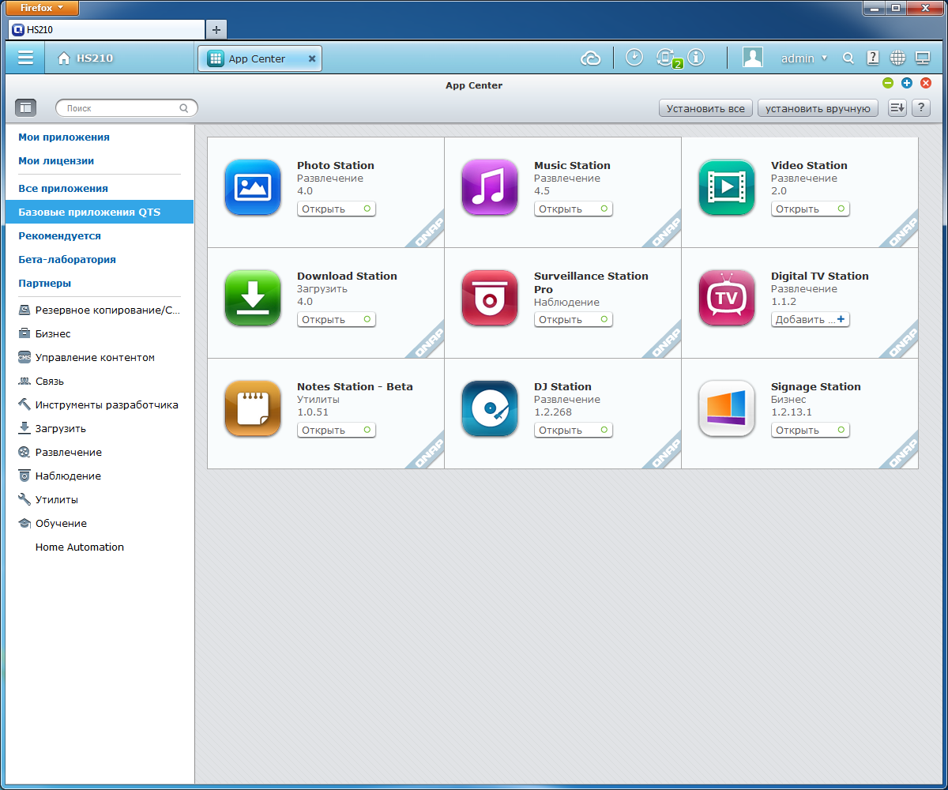
Task: Click Открыть for Download Station
Action: (337, 319)
